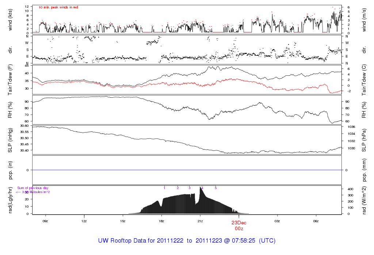Click the 'UW Rooftop Data' chart title
This screenshot has height=255, width=374.
point(187,241)
